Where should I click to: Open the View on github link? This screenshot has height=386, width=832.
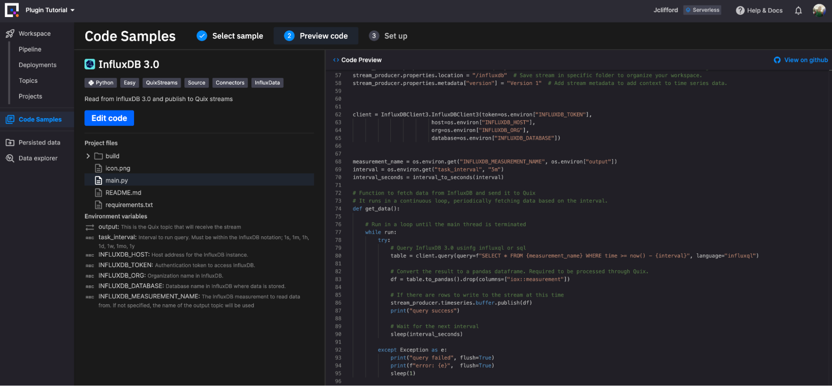[806, 60]
